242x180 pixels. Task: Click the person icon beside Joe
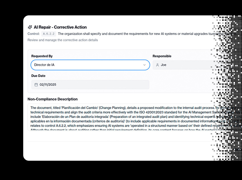point(158,65)
